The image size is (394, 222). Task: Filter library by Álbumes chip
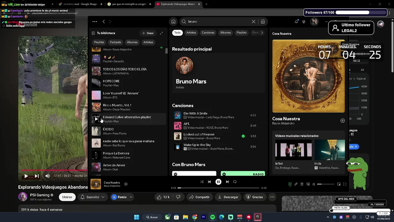point(132,42)
